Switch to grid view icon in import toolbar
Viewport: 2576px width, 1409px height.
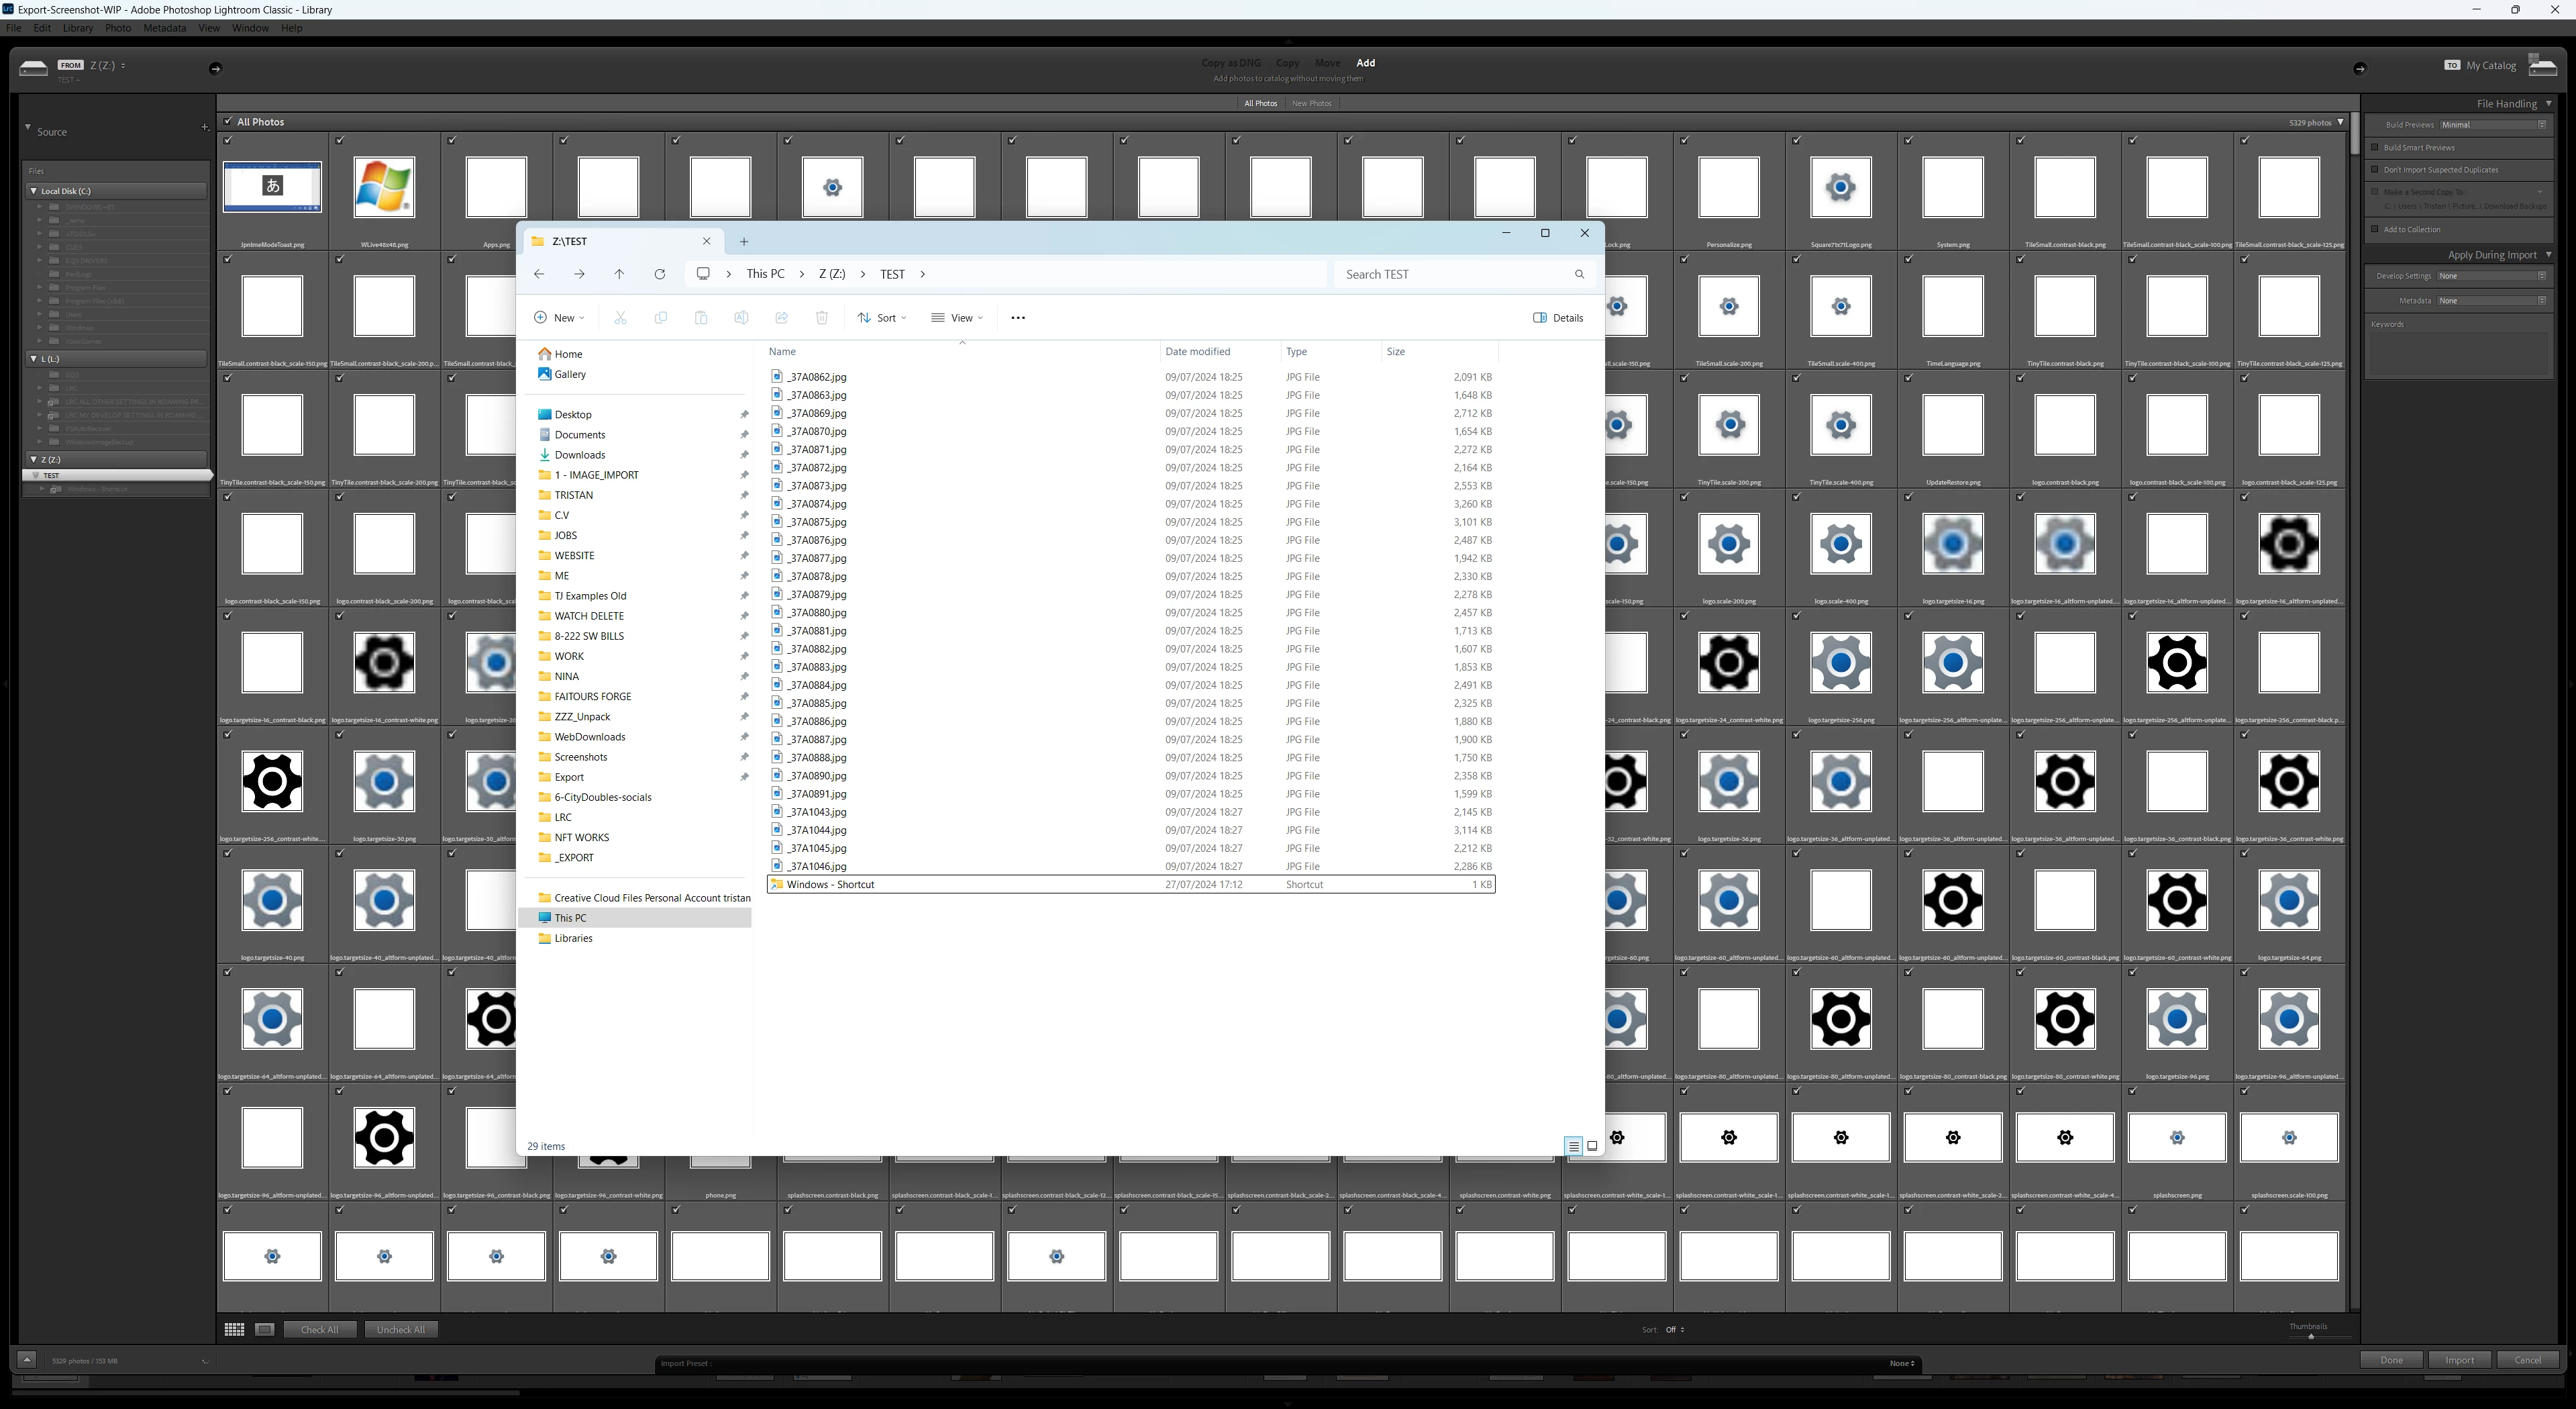click(234, 1329)
